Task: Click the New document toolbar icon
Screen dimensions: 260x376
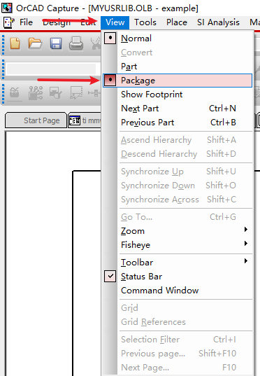Action: (x=15, y=43)
